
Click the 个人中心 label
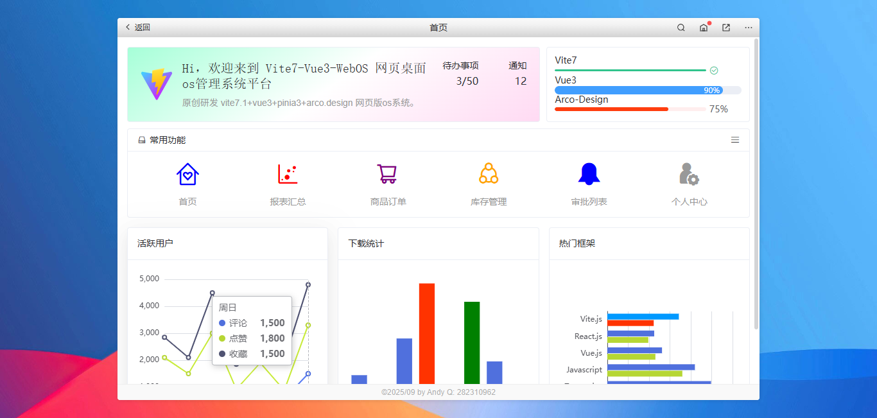(689, 202)
